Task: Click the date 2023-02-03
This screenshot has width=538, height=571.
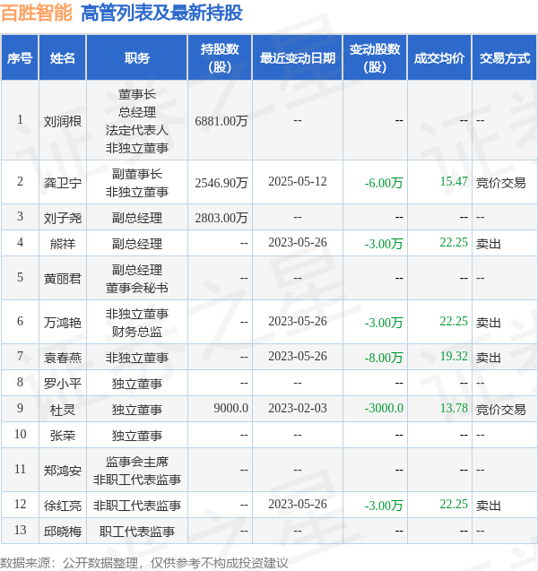Action: [298, 408]
